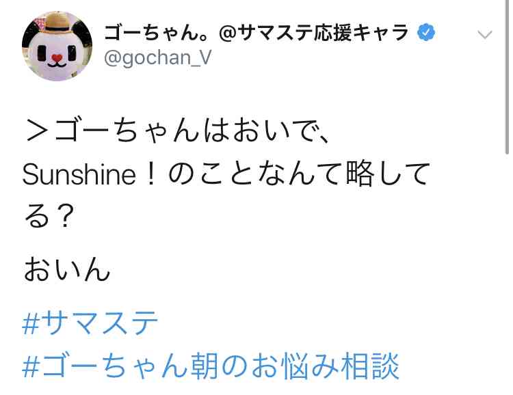Open the panda profile avatar picture
513x395 pixels.
57,46
